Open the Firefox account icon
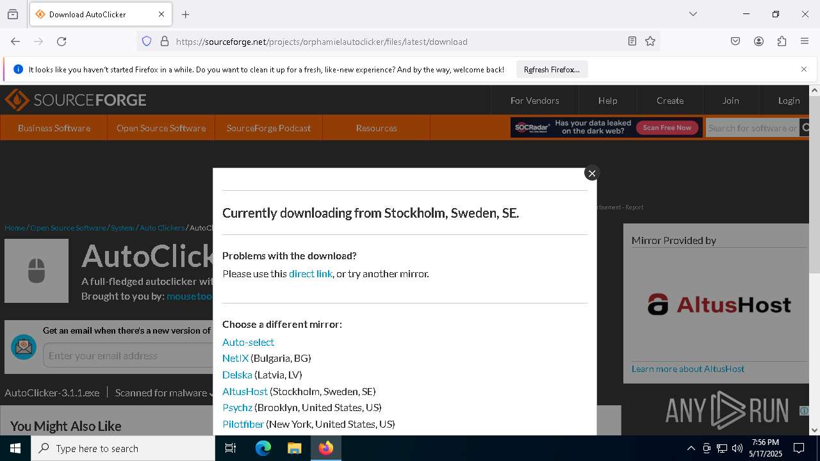The image size is (820, 461). pyautogui.click(x=758, y=42)
